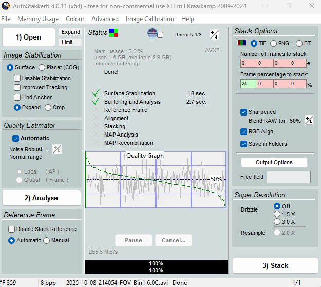
Task: Open the Output Options settings
Action: click(274, 162)
